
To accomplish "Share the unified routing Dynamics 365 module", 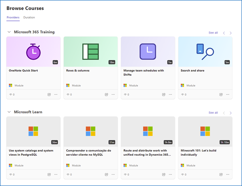I will point(164,174).
